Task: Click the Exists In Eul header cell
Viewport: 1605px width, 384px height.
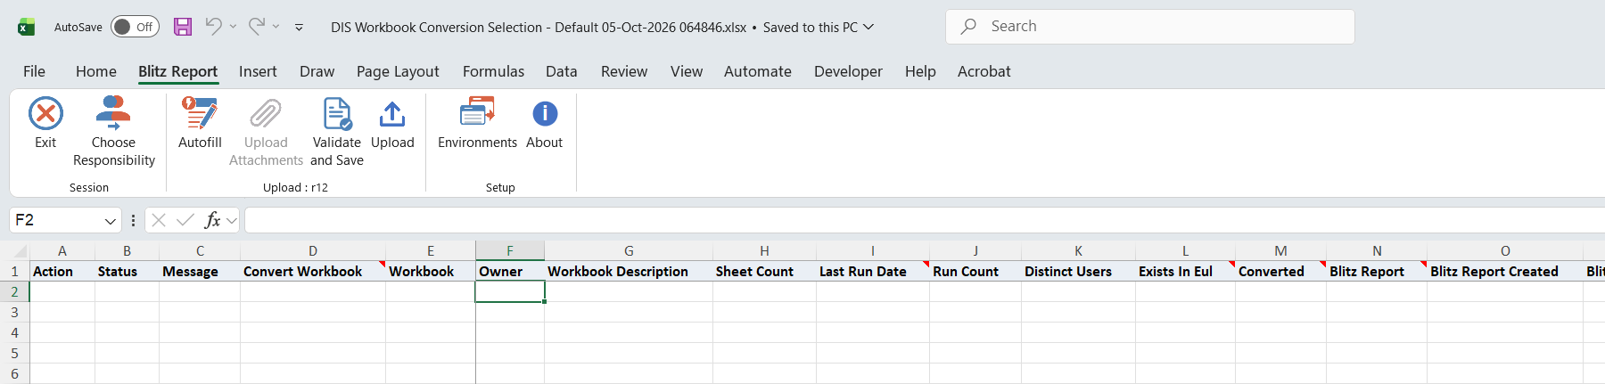Action: (1185, 271)
